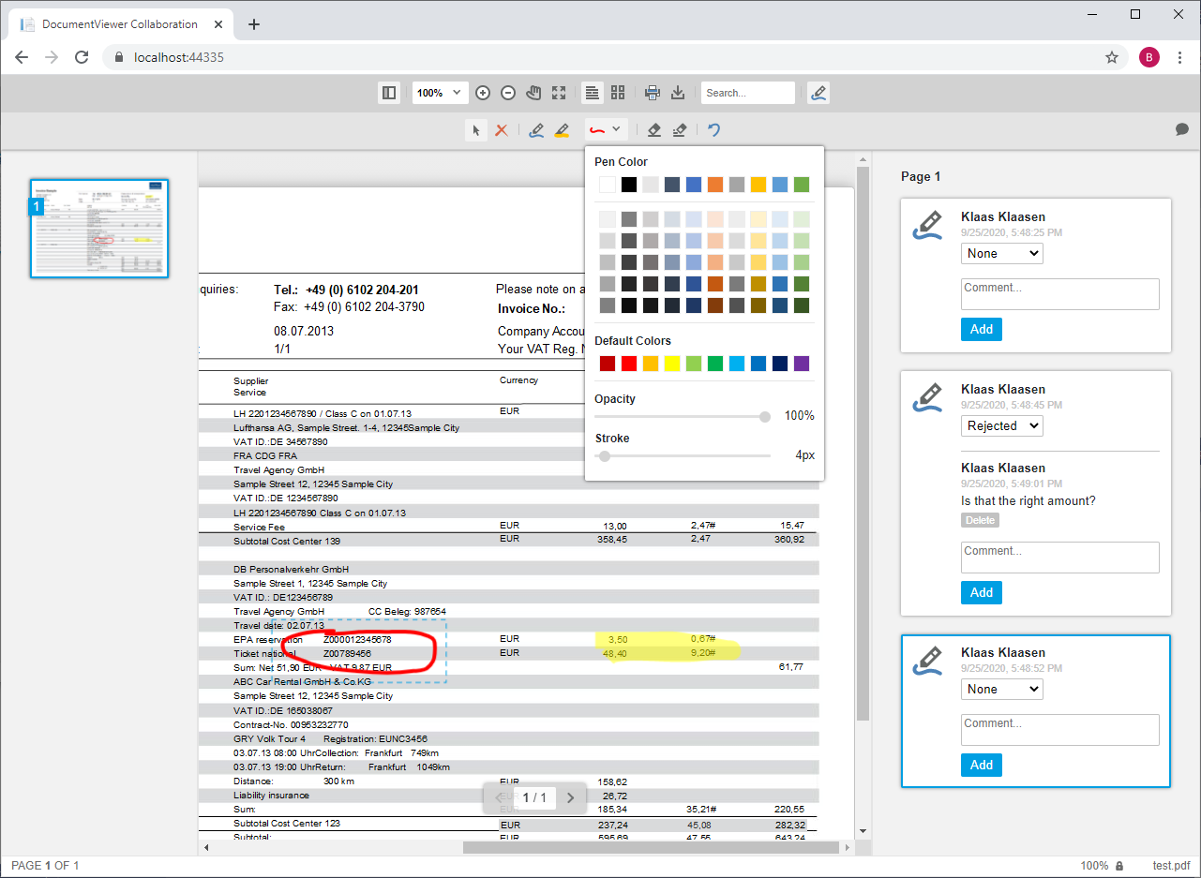Image resolution: width=1201 pixels, height=878 pixels.
Task: Click Add on the 5:48:52 PM comment card
Action: pos(982,765)
